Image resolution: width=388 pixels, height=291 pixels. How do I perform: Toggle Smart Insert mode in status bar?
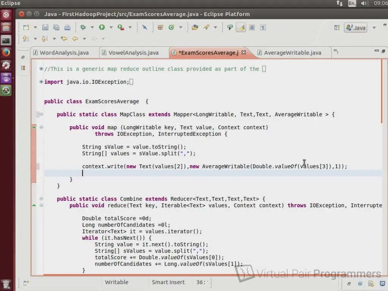point(168,282)
